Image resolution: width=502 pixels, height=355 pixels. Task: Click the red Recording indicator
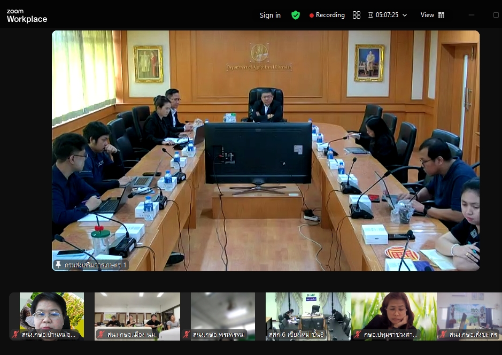tap(327, 15)
